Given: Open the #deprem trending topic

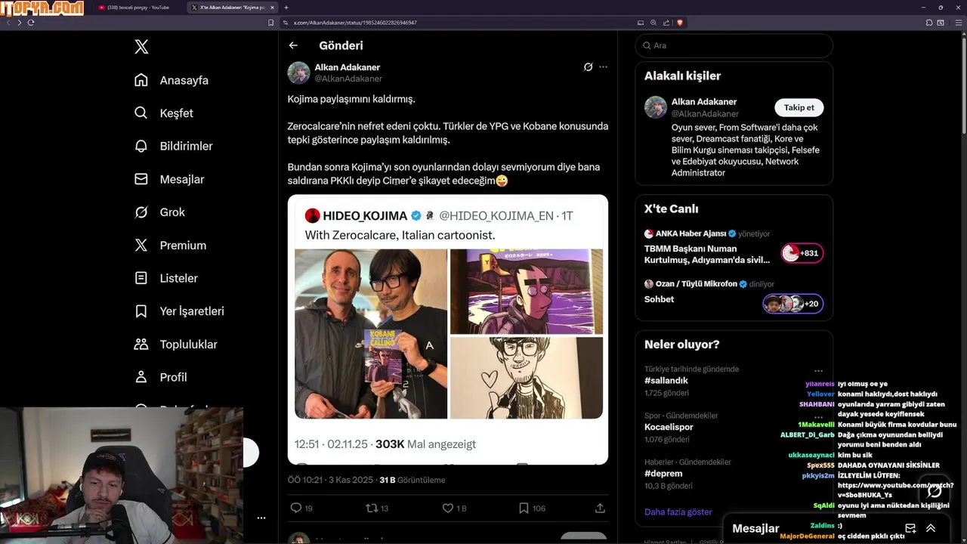Looking at the screenshot, I should [x=663, y=473].
